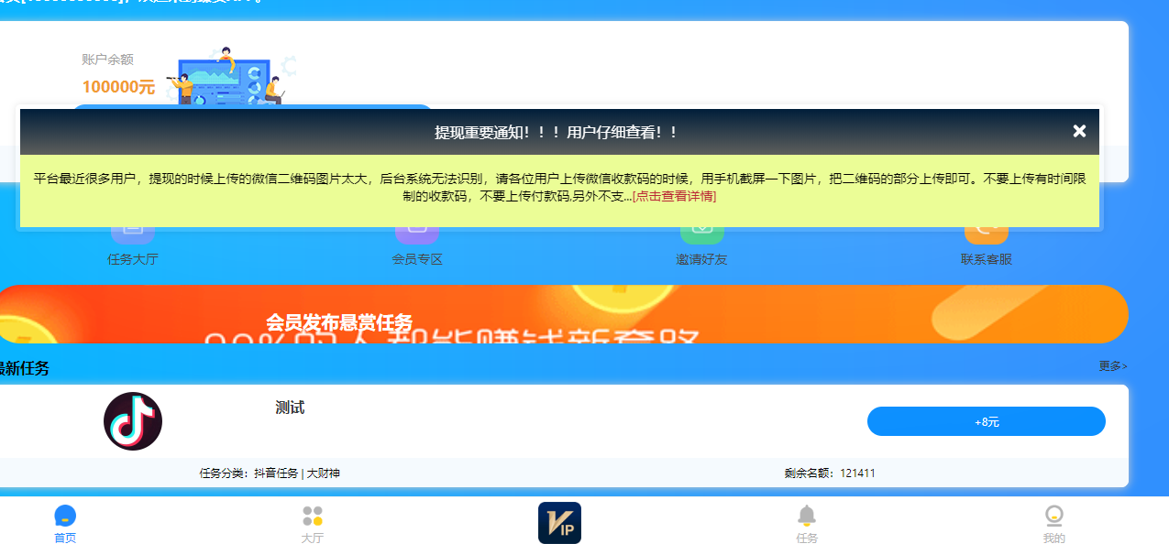Click the 提现重要通知 notice title bar
Screen dimensions: 1169x544
(x=556, y=132)
